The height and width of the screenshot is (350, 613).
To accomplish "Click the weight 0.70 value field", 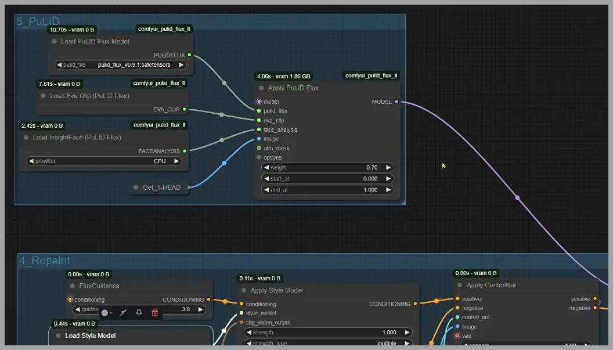I will click(x=327, y=167).
